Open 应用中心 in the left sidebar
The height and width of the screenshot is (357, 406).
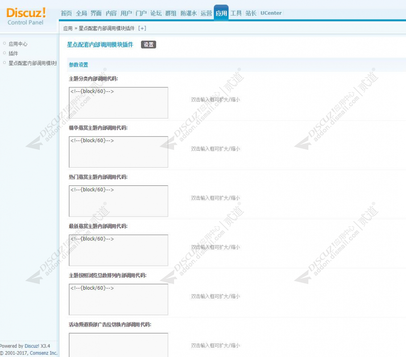point(18,44)
